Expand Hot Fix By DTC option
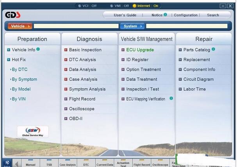This screenshot has width=237, height=167. pos(20,69)
